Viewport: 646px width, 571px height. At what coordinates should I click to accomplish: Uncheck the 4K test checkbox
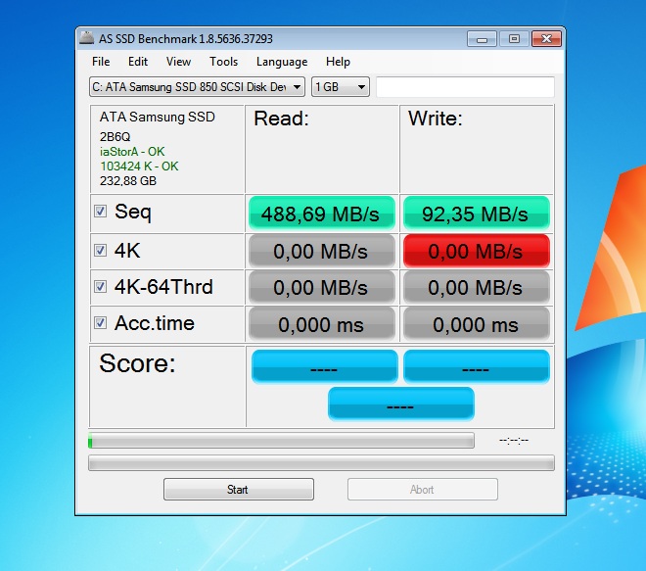pos(100,251)
